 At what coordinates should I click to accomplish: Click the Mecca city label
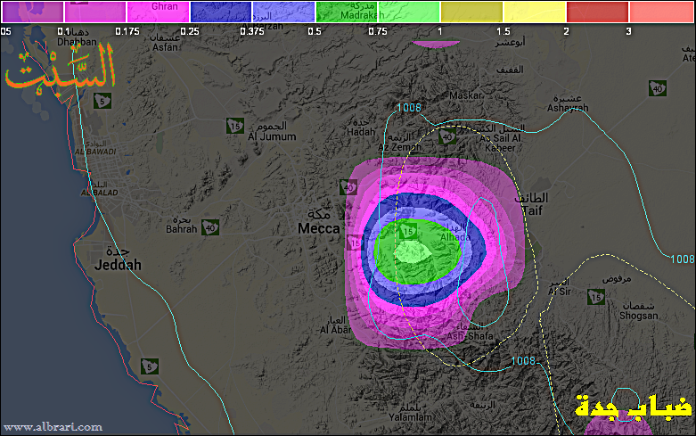click(x=319, y=228)
